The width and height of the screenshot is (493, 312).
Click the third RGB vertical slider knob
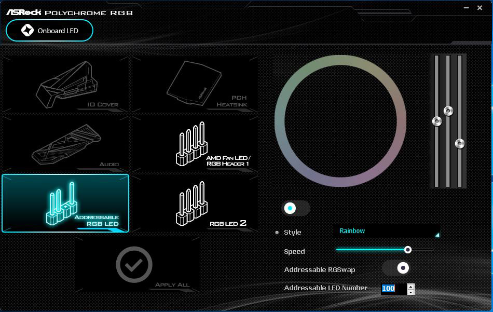(460, 144)
